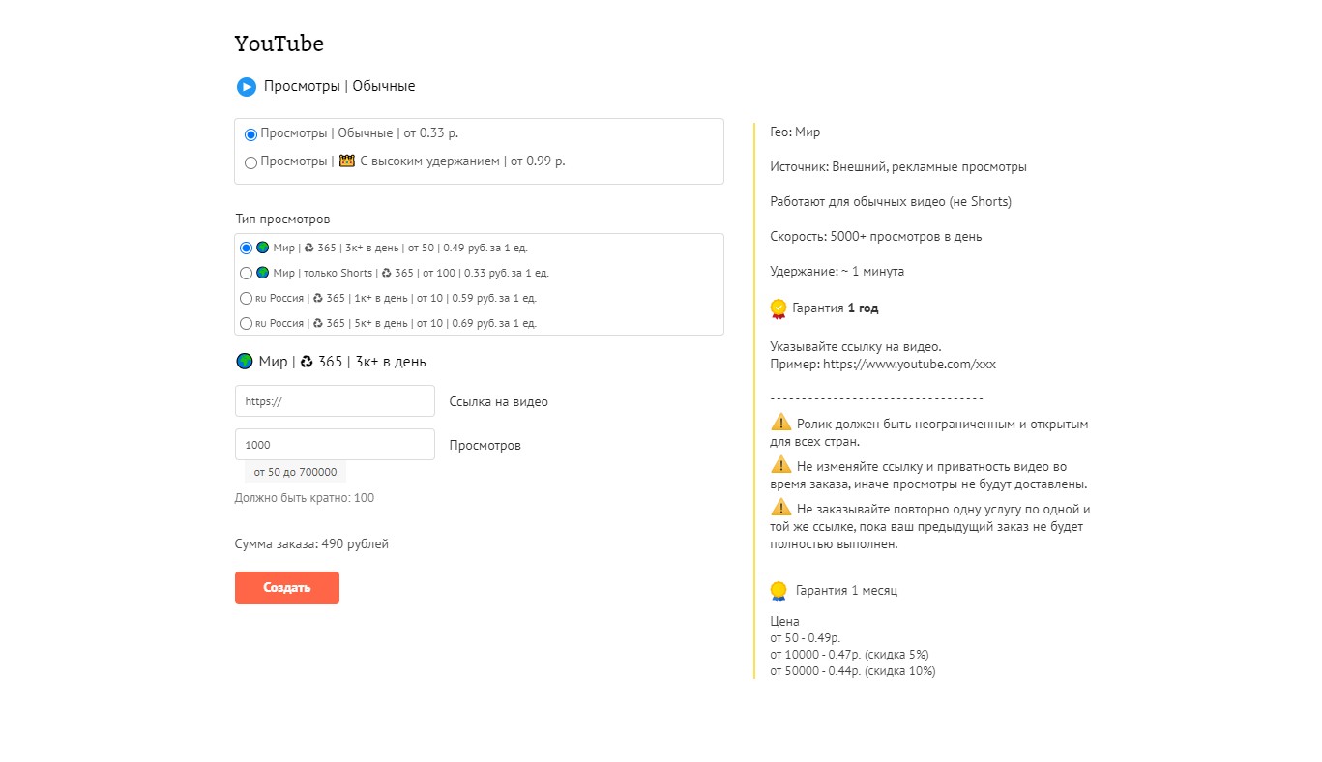This screenshot has width=1322, height=762.
Task: Choose Россия 5к+ в день option
Action: 246,324
